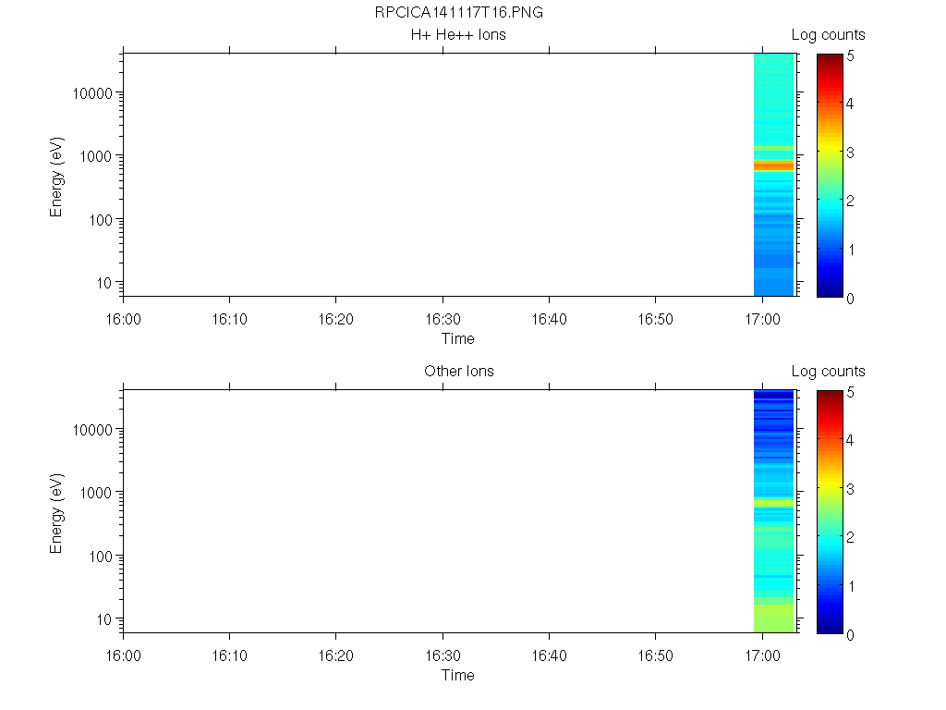Click the yellow-green band near 1000 eV in Other Ions
This screenshot has width=946, height=710.
pos(773,502)
